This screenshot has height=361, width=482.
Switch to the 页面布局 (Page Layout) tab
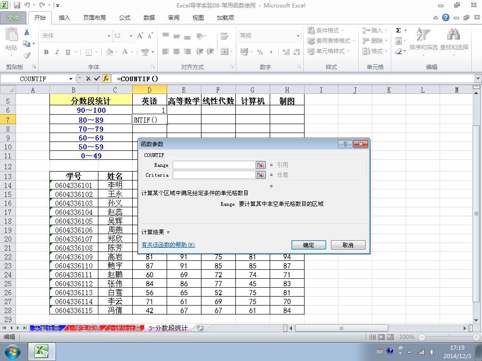click(94, 18)
